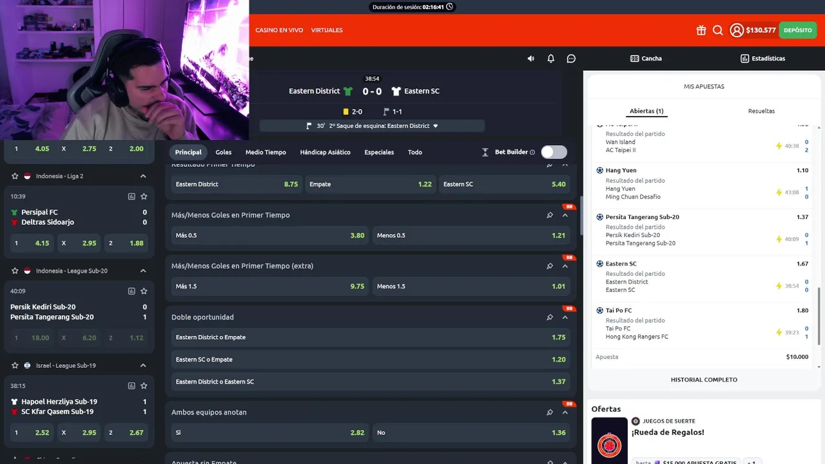Mute match sound with speaker icon
The image size is (825, 464).
[x=530, y=59]
